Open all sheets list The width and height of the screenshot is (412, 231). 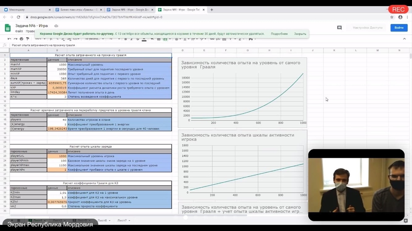18,220
